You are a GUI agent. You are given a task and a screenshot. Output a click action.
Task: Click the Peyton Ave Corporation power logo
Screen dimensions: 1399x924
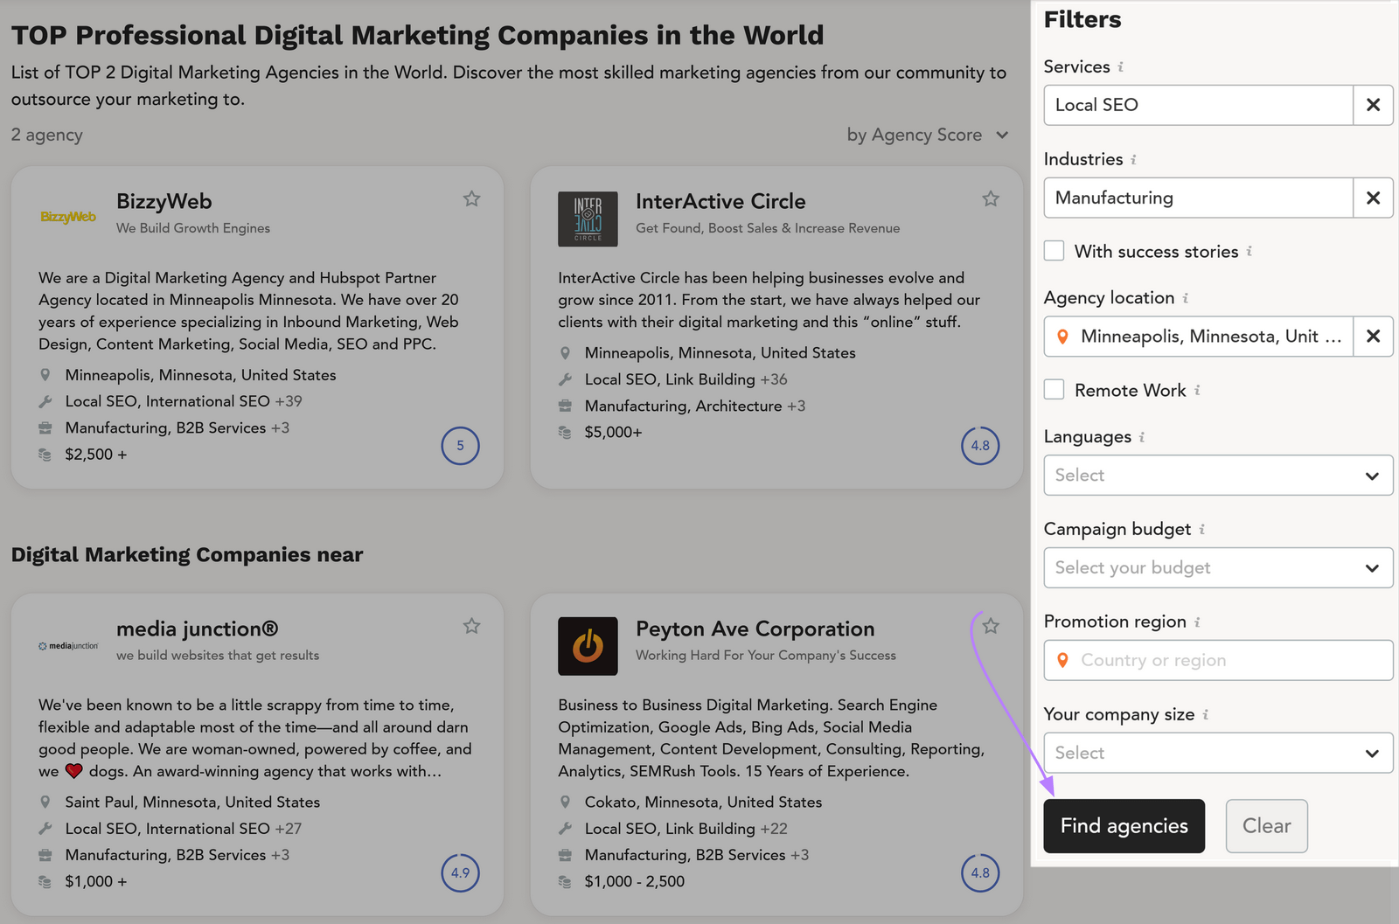click(x=588, y=646)
